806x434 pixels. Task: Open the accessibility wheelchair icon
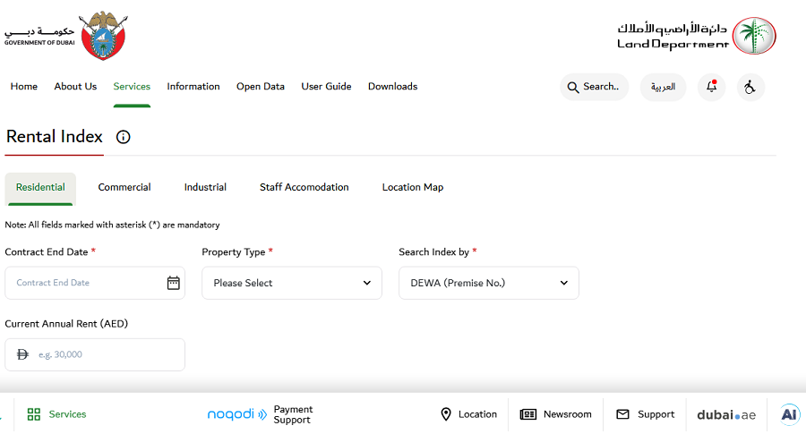pyautogui.click(x=750, y=87)
